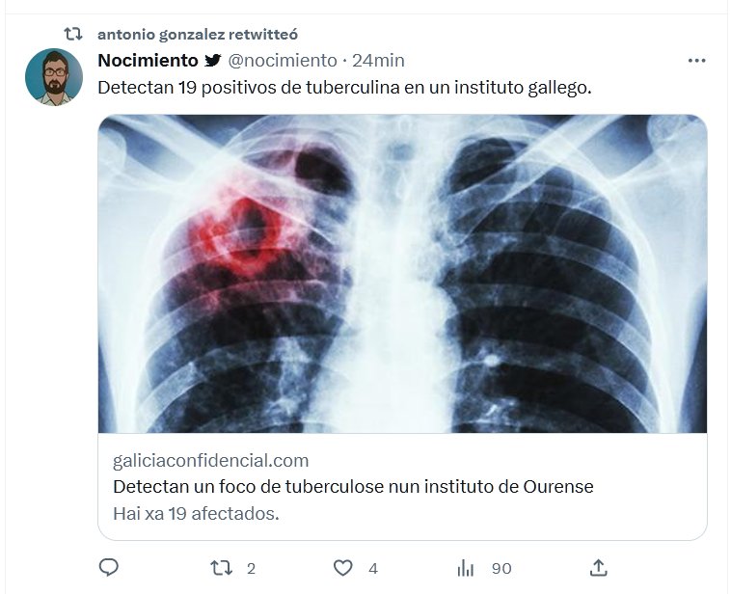The width and height of the screenshot is (731, 594).
Task: Open the reply speech bubble icon
Action: 109,568
